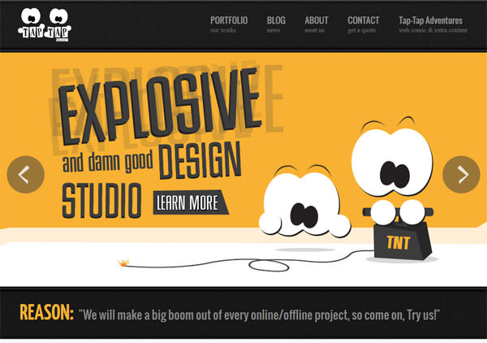Click the small cartoon character by the fuse
Image resolution: width=487 pixels, height=343 pixels.
304,202
